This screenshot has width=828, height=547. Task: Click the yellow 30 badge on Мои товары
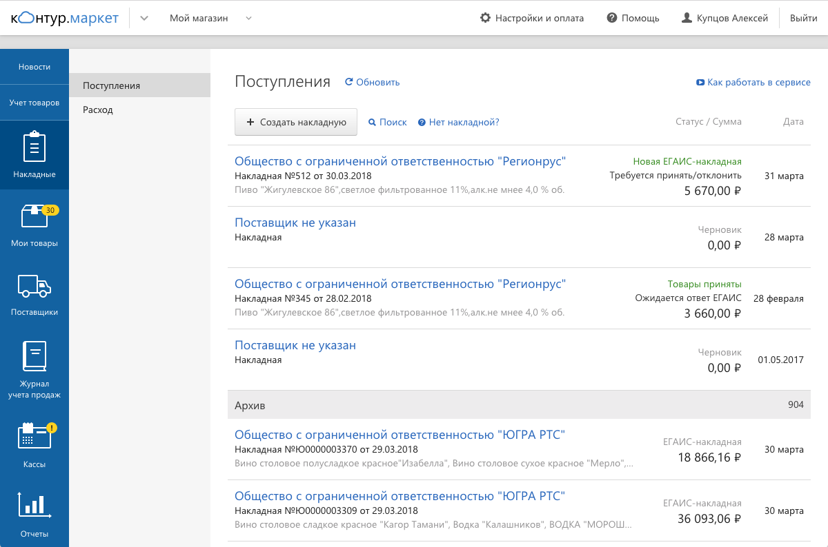tap(50, 210)
